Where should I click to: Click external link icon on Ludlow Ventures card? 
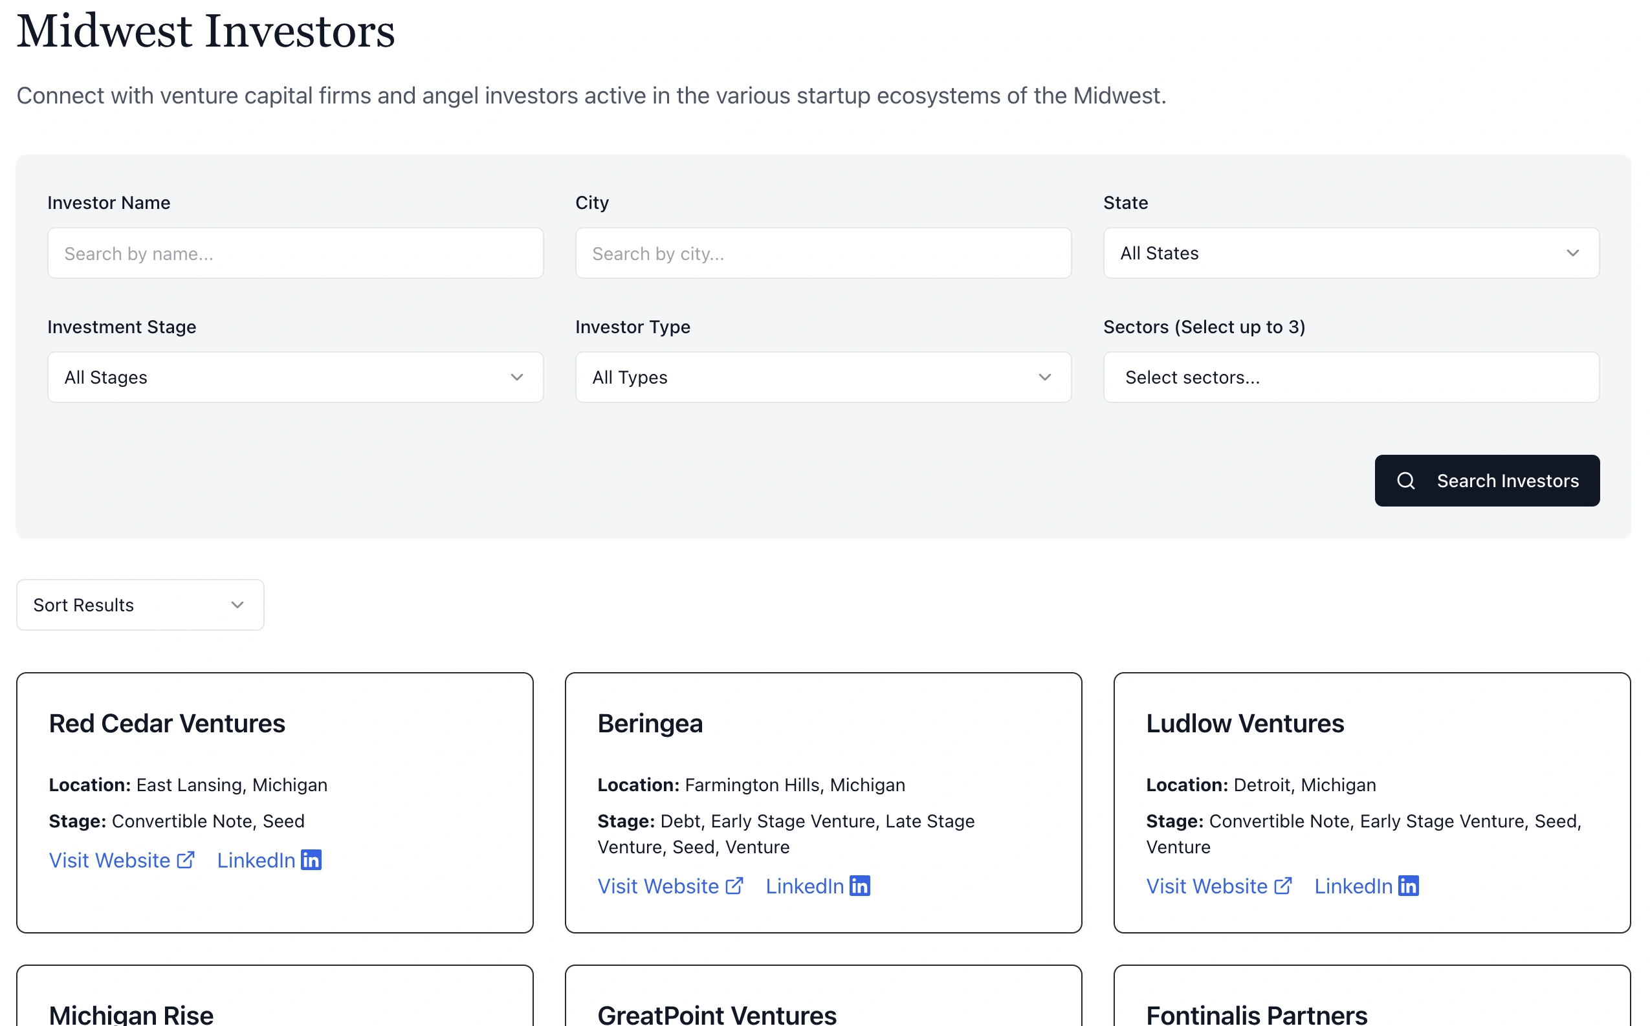[x=1283, y=886]
